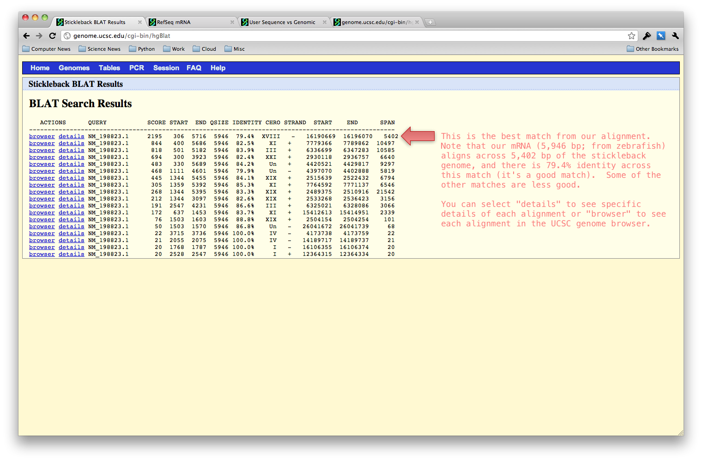The height and width of the screenshot is (461, 702).
Task: Open the Misc bookmarks folder
Action: 235,49
